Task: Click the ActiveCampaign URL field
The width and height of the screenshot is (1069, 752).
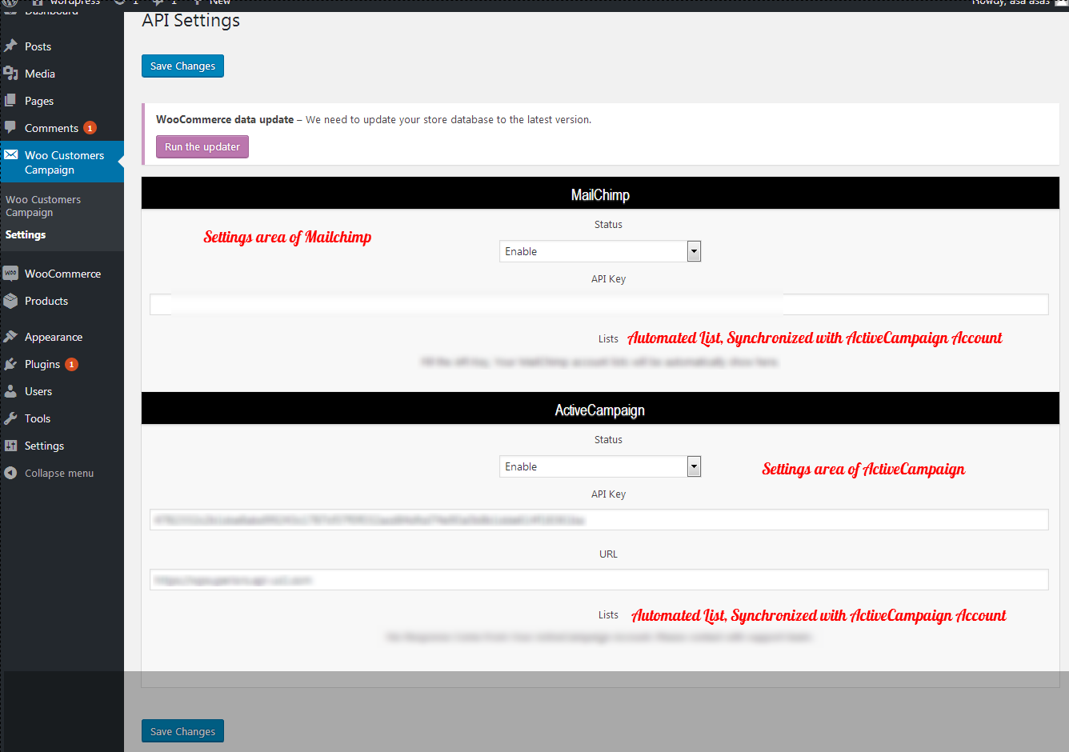Action: pyautogui.click(x=599, y=579)
